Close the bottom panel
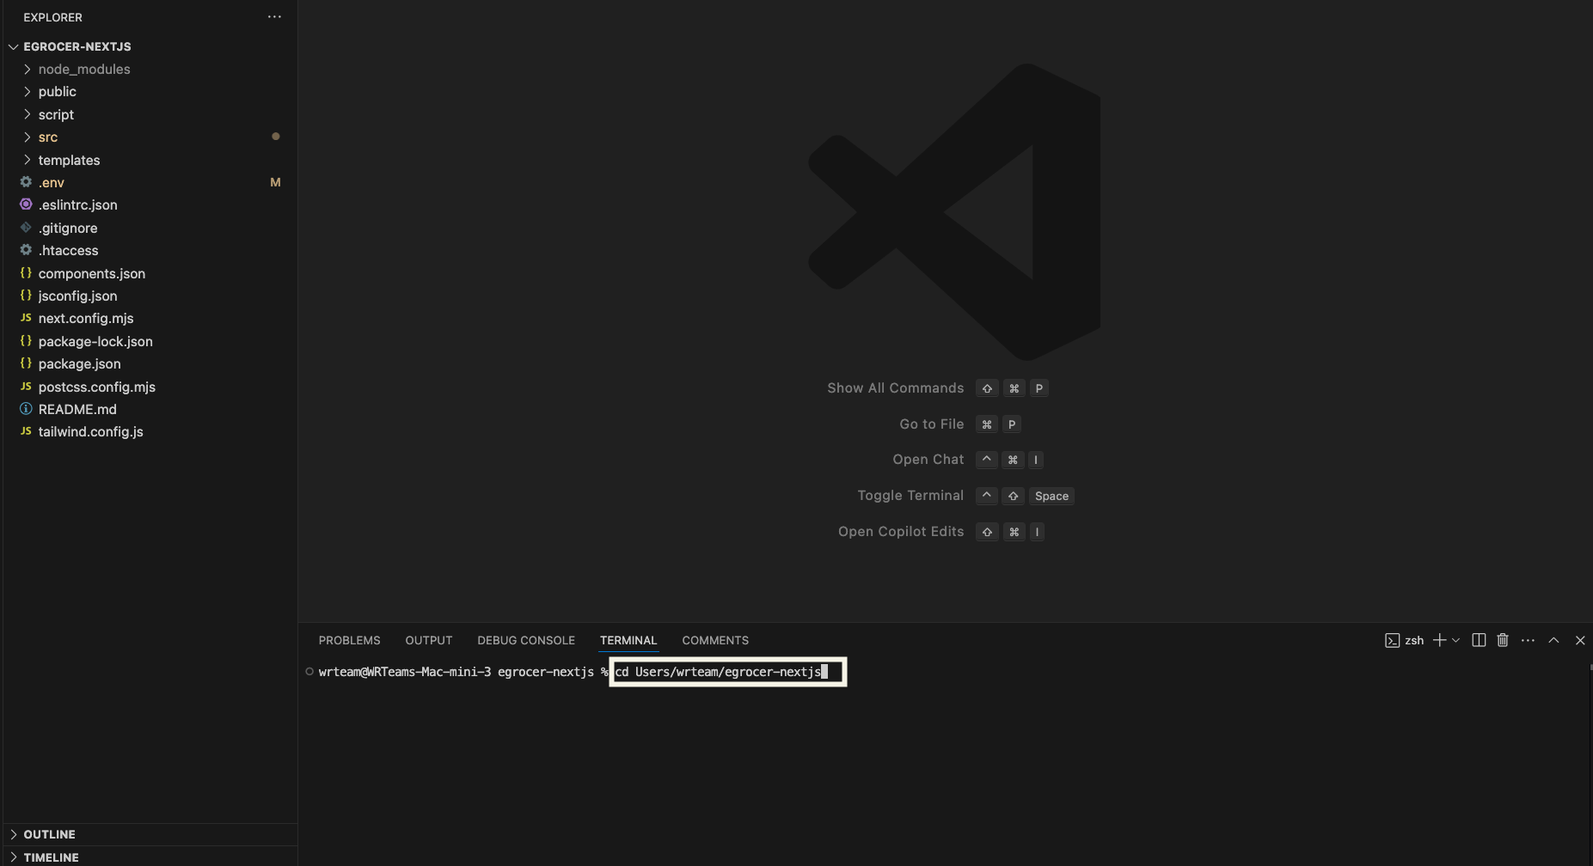The image size is (1593, 866). click(1580, 640)
